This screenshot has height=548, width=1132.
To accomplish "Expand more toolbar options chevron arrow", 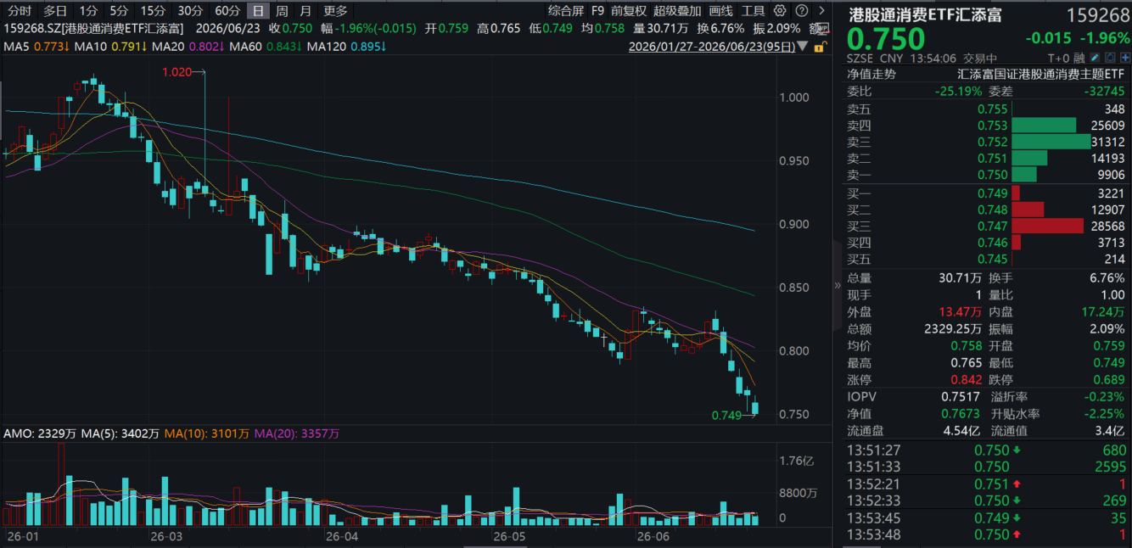I will [x=821, y=11].
